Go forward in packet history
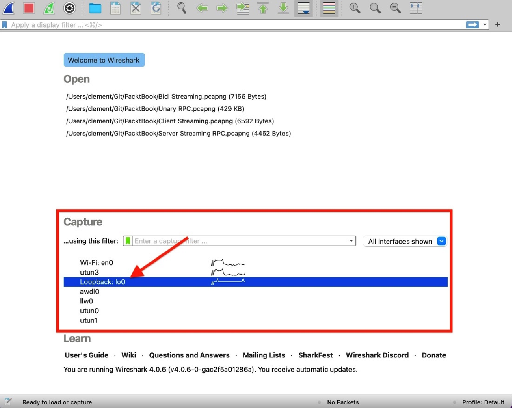The height and width of the screenshot is (408, 512). point(223,8)
